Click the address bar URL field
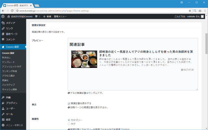 (x=103, y=11)
